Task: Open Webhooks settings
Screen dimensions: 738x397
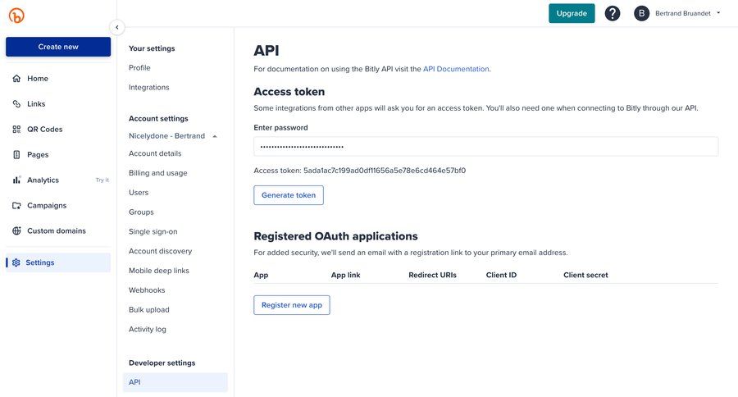Action: pos(147,290)
